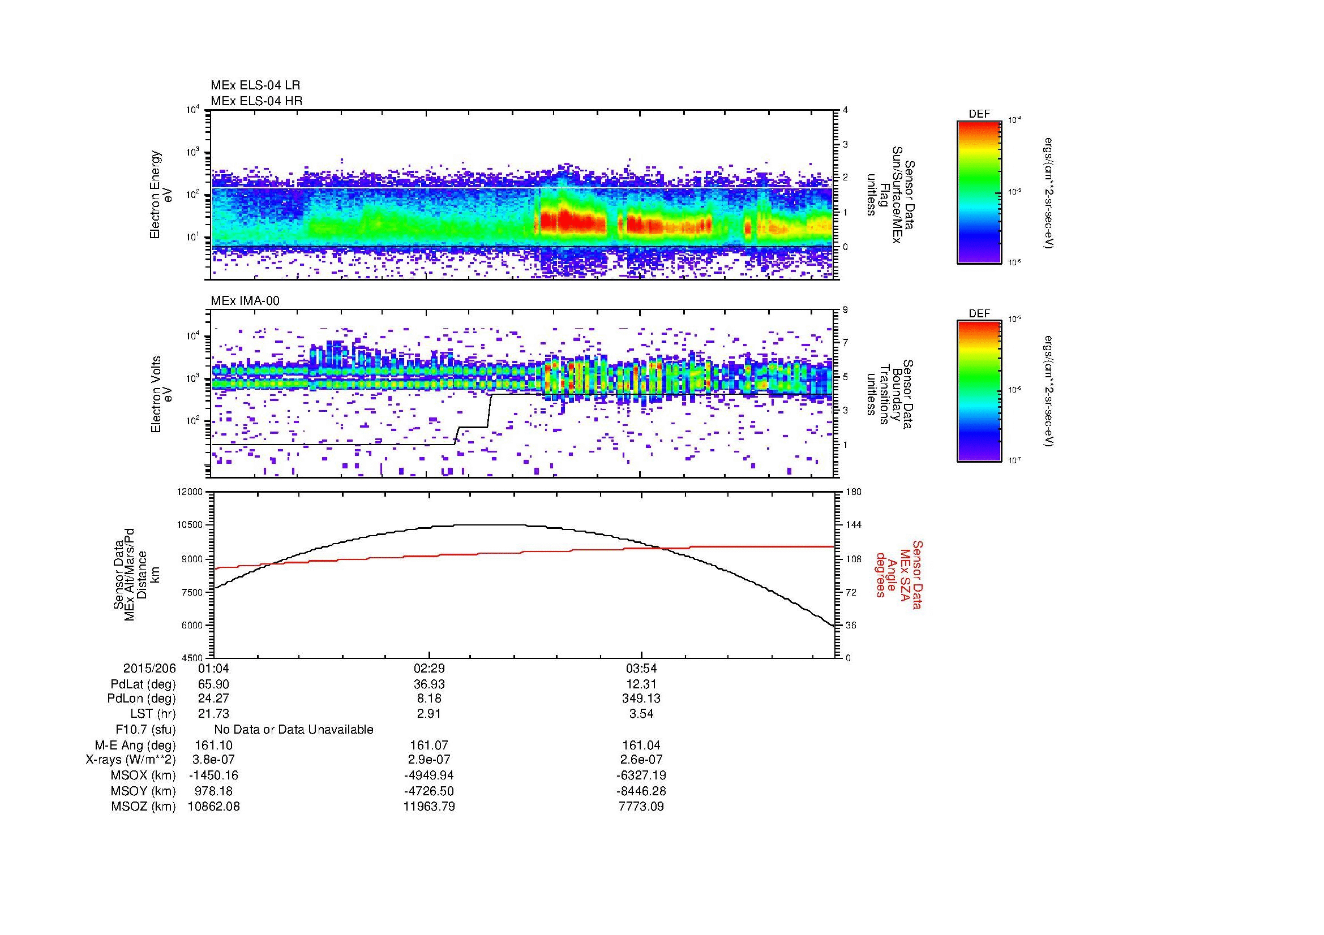Click the MSOY value '-4726.50'
The image size is (1324, 935).
point(429,791)
